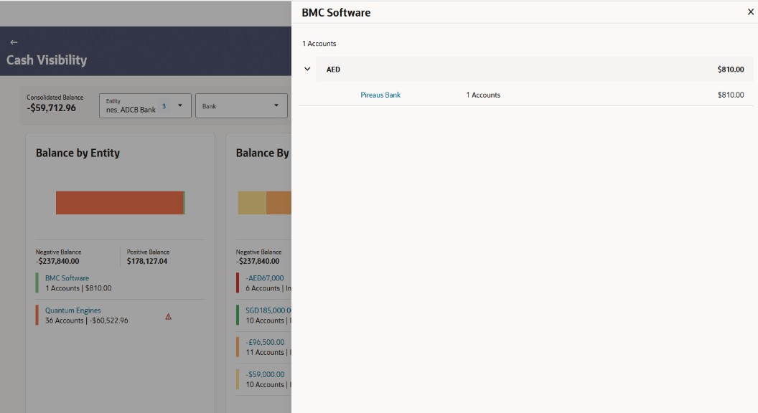Open the SGD185,000.00 currency link
This screenshot has width=758, height=413.
[x=268, y=310]
